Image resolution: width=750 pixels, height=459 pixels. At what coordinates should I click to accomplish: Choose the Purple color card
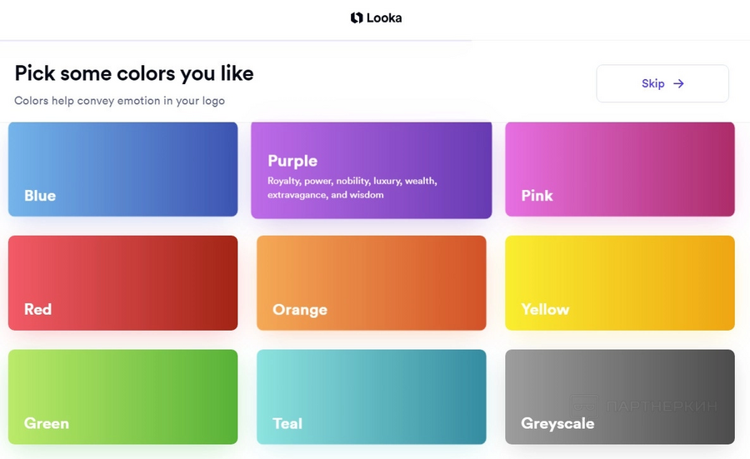371,170
